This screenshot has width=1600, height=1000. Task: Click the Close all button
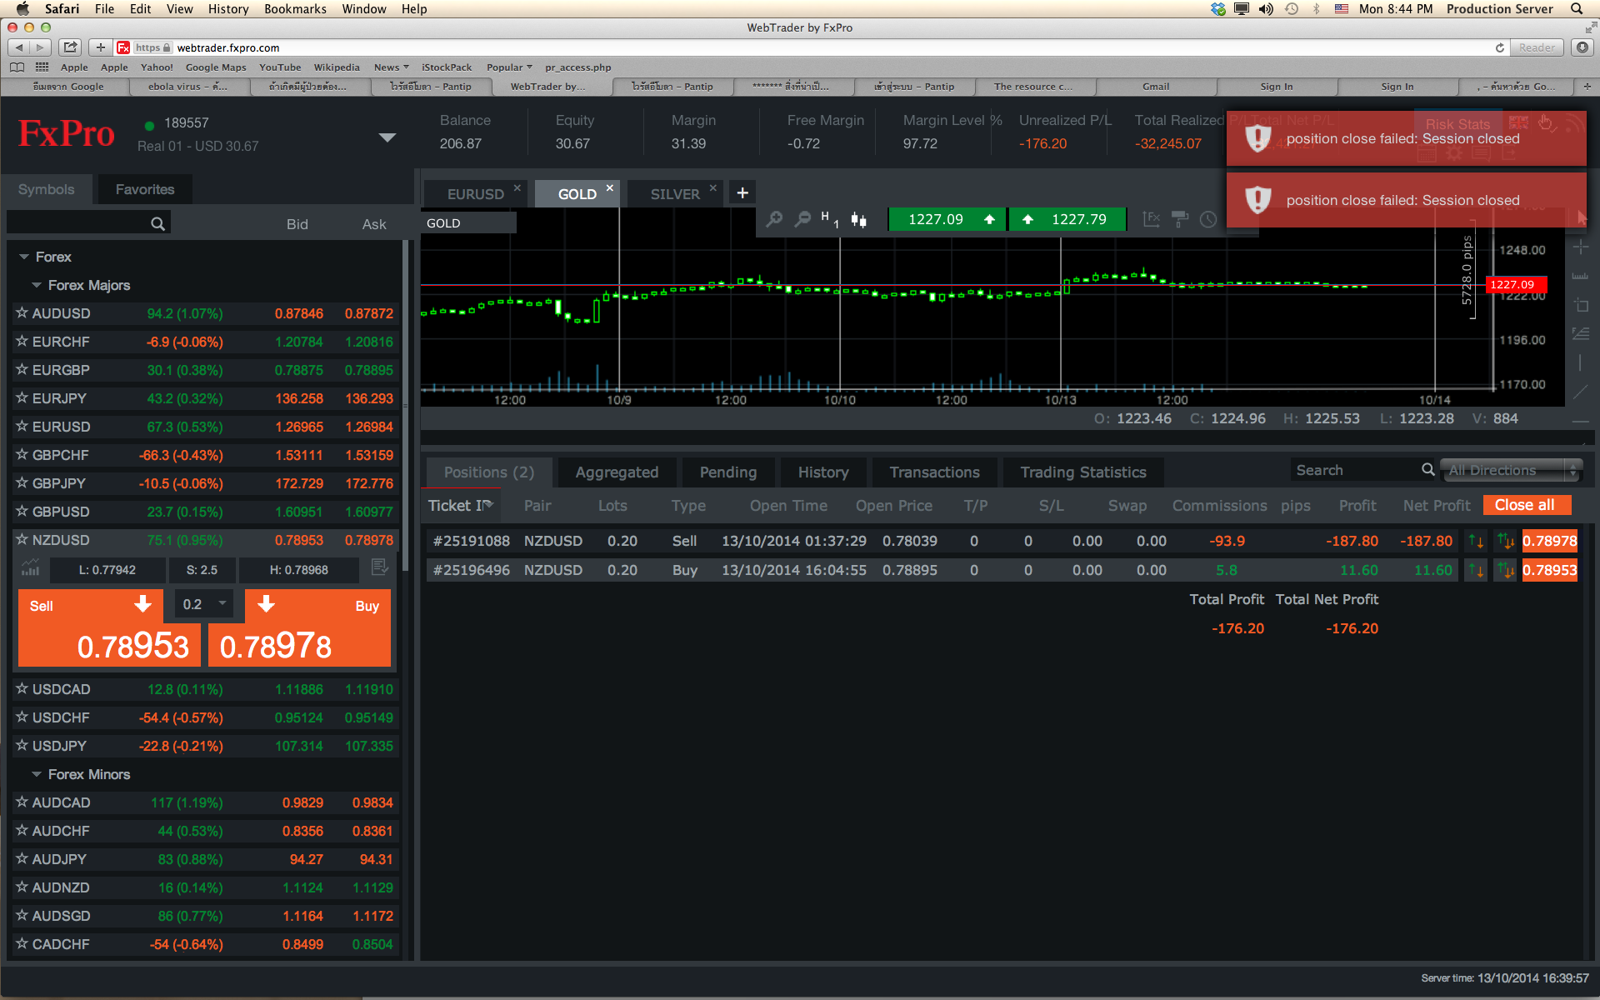1527,505
